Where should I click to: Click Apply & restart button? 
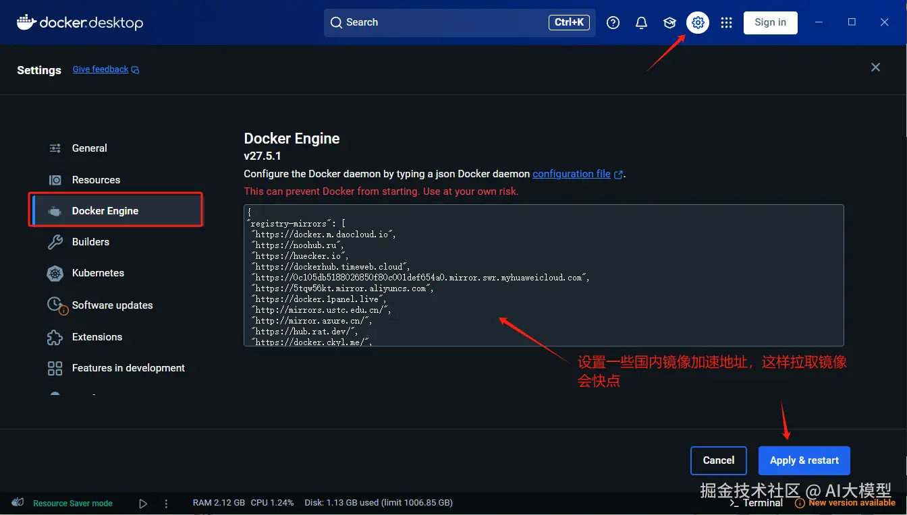point(804,460)
